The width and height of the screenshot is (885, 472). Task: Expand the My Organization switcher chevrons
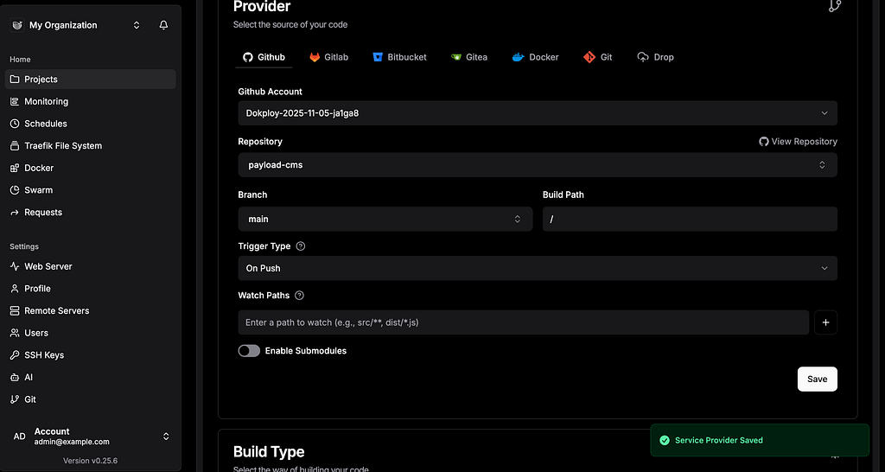coord(137,25)
